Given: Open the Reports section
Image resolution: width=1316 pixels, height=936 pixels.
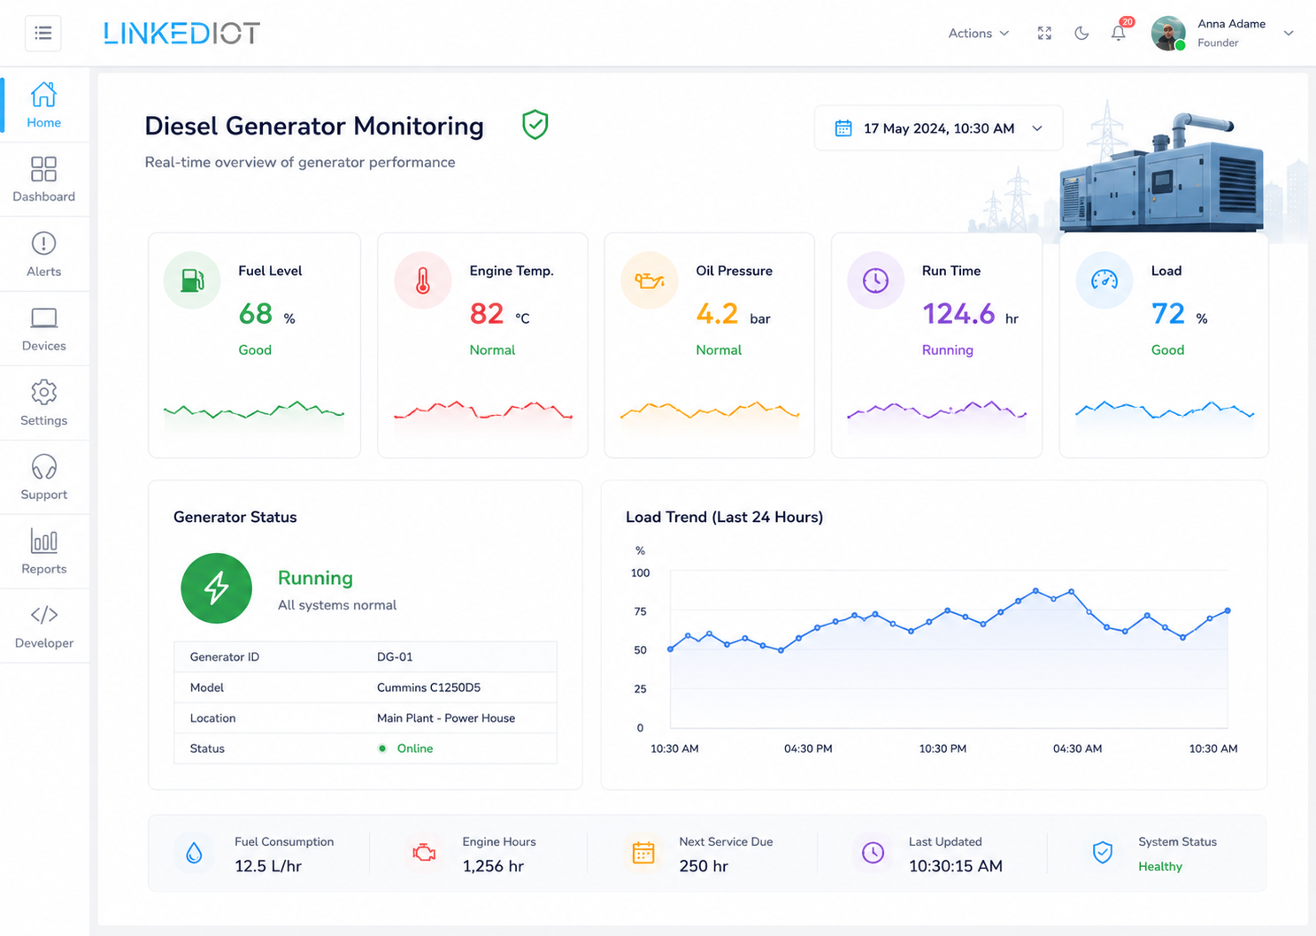Looking at the screenshot, I should point(43,551).
